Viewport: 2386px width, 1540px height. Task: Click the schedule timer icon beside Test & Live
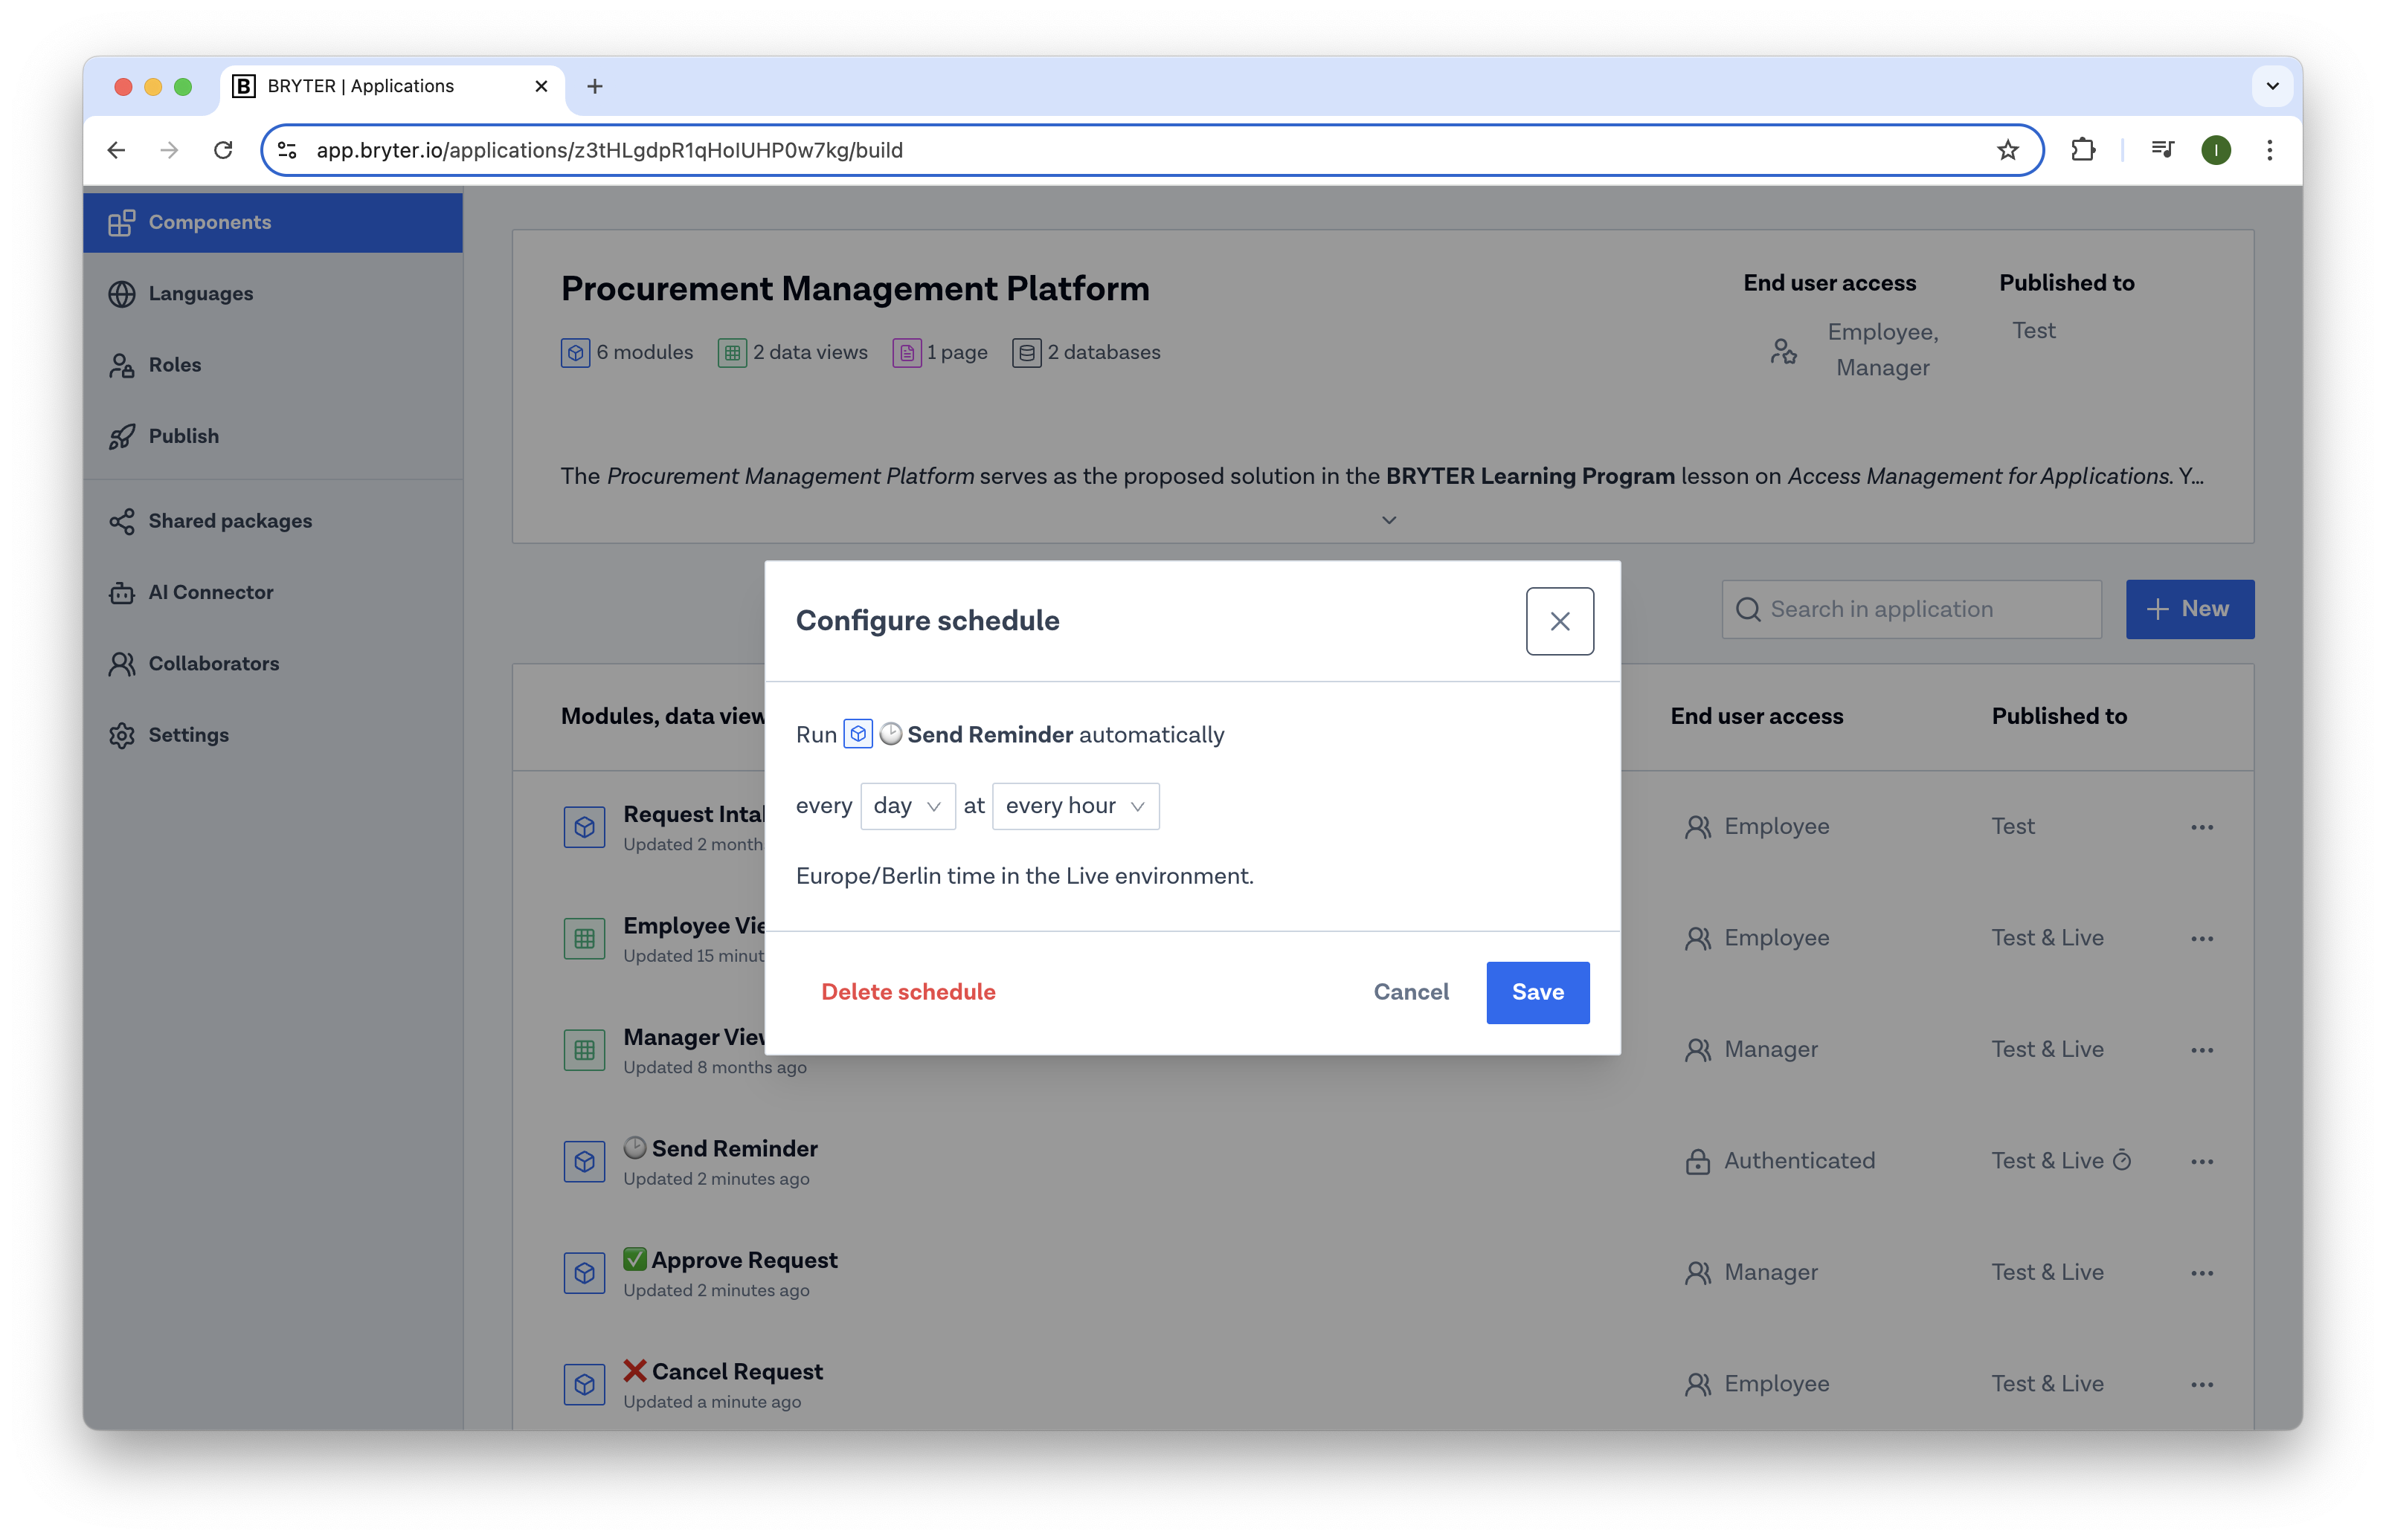click(x=2122, y=1160)
